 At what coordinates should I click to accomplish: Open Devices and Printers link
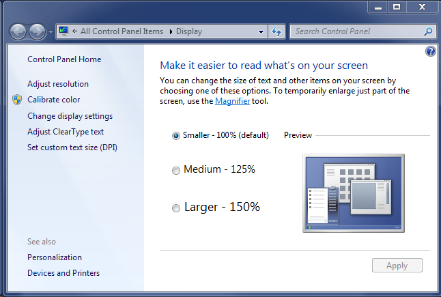pos(63,273)
